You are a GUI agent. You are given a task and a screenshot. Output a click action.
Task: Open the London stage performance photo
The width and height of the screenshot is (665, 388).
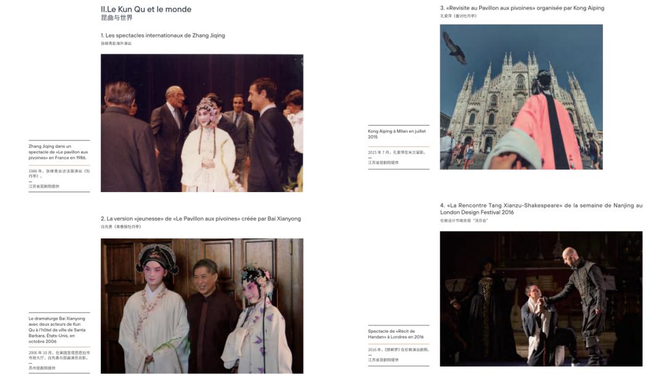[x=541, y=299]
